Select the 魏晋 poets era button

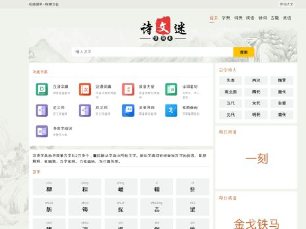282,80
